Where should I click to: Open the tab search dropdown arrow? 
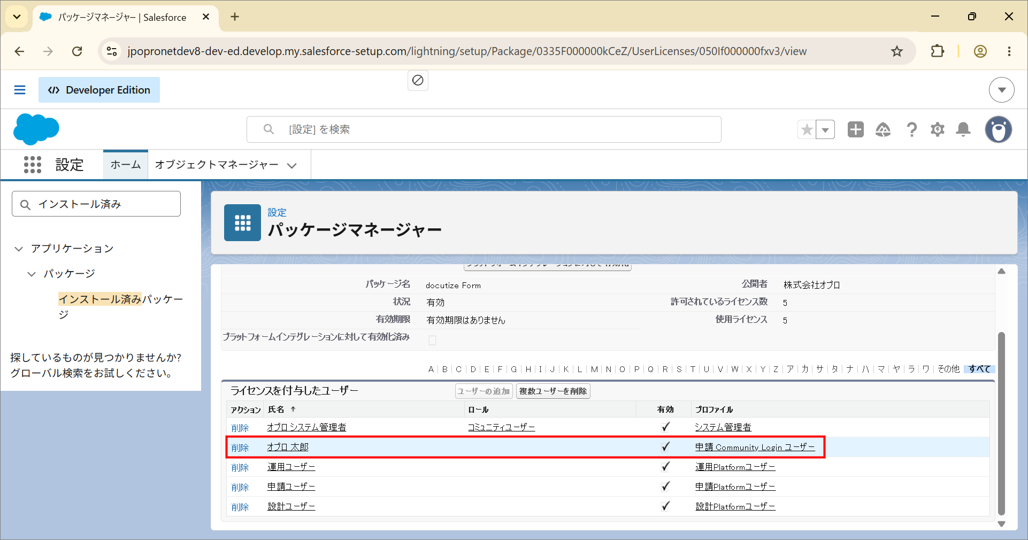pyautogui.click(x=17, y=17)
